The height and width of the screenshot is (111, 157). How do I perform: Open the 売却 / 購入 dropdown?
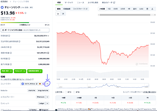click(7, 71)
